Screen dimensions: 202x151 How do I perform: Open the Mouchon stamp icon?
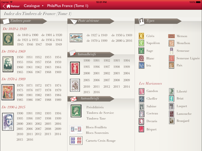(x=172, y=43)
